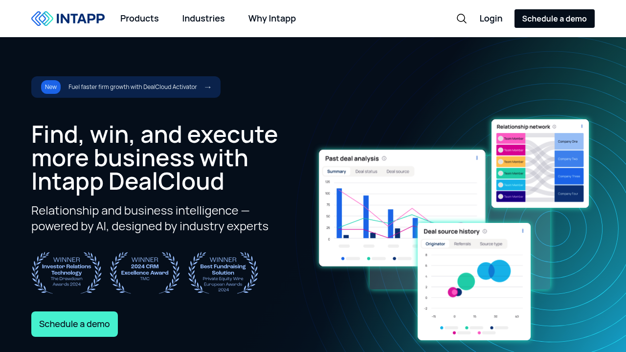
Task: Click the green Schedule a demo button
Action: [x=74, y=324]
